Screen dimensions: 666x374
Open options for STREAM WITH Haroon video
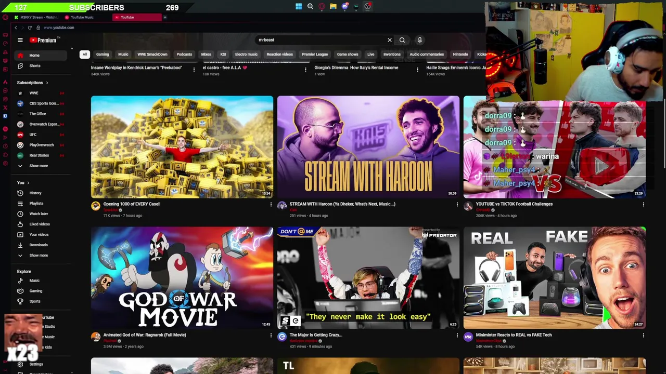point(457,204)
